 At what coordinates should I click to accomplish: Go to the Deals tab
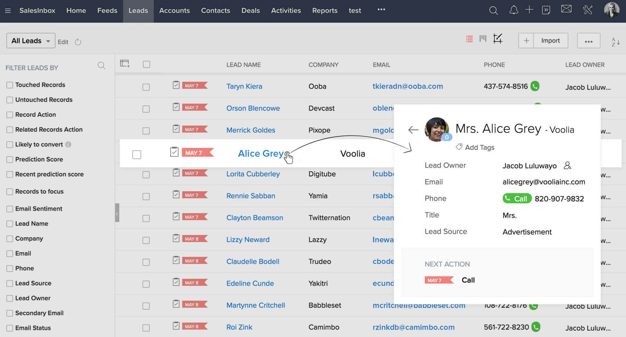click(x=250, y=11)
